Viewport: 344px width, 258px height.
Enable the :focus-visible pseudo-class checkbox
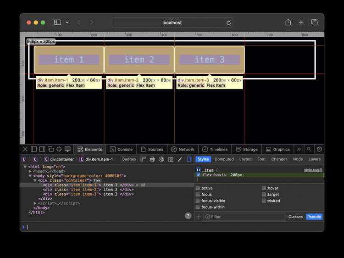pyautogui.click(x=198, y=201)
